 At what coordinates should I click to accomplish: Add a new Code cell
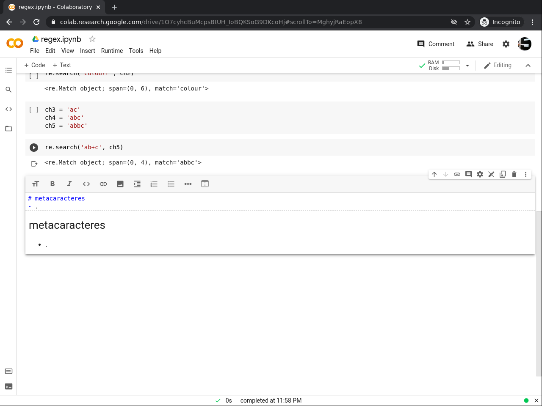[x=35, y=65]
